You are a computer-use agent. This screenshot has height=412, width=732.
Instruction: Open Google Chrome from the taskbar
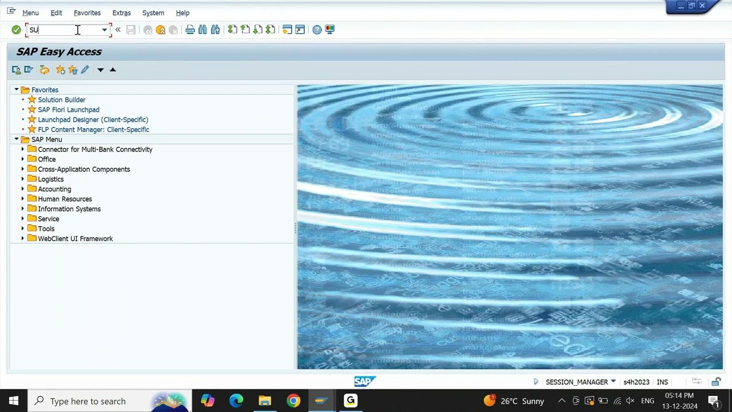click(x=293, y=401)
